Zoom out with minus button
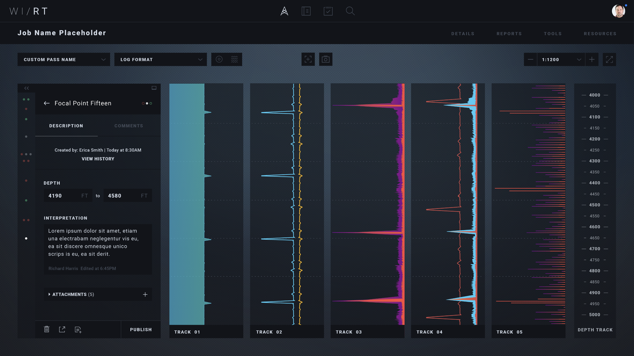Viewport: 634px width, 356px height. click(x=530, y=60)
